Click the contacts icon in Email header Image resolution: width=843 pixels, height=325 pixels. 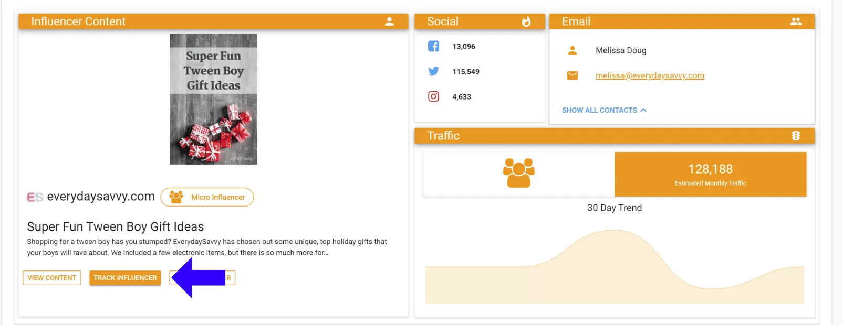pyautogui.click(x=796, y=21)
